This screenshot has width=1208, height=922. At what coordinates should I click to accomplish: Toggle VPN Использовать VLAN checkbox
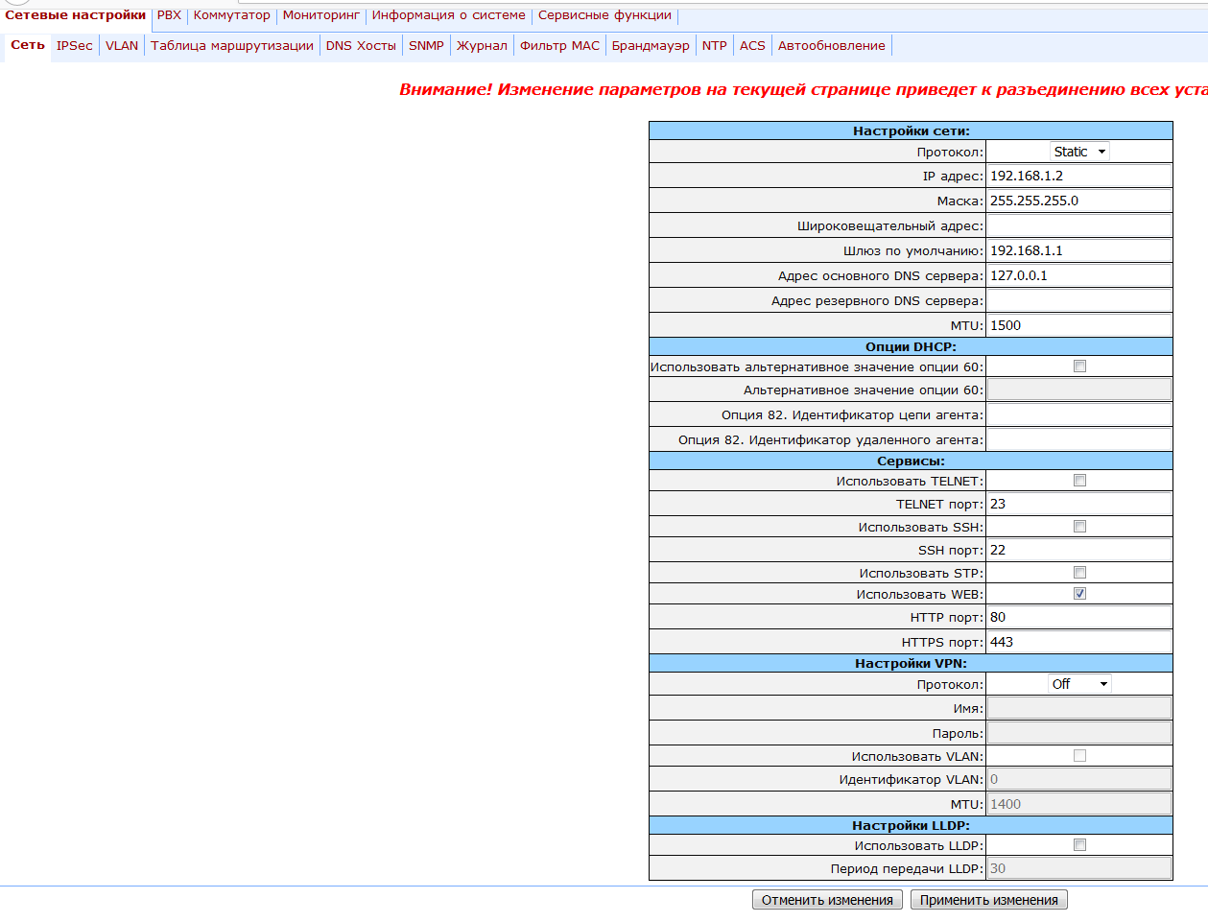pos(1079,756)
